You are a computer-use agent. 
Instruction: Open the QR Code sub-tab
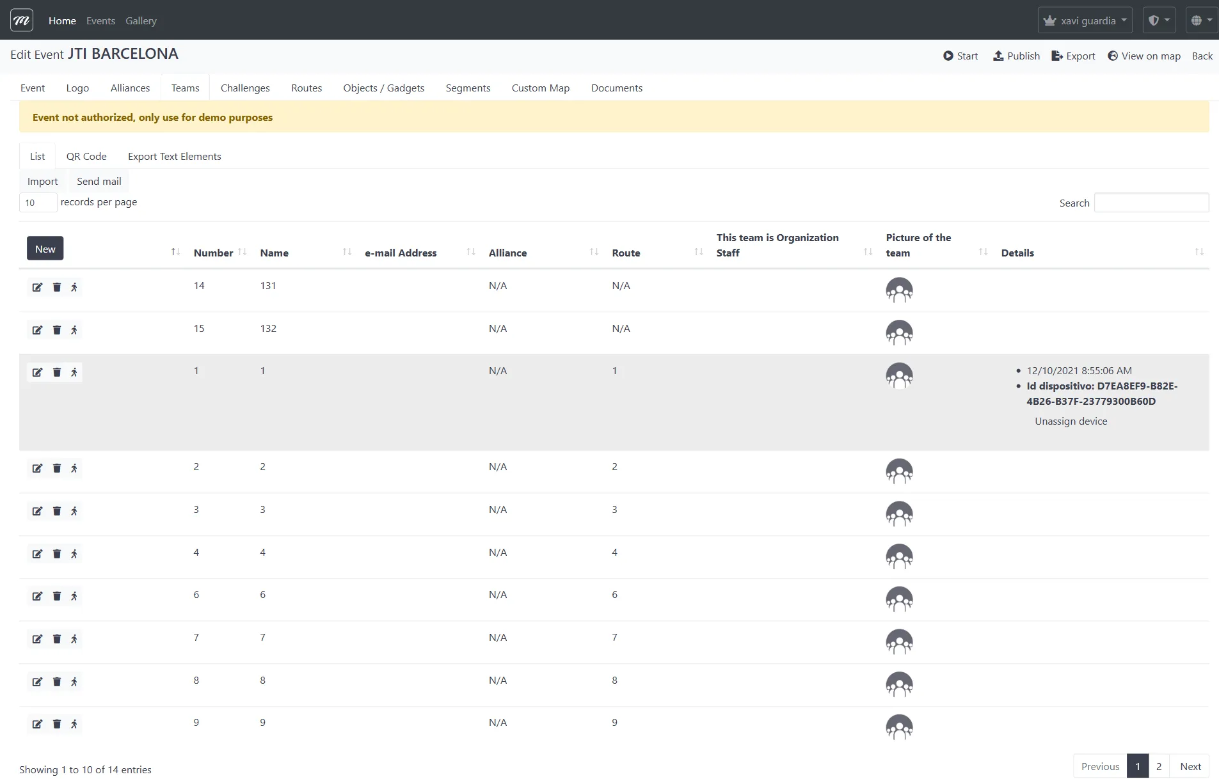point(86,157)
